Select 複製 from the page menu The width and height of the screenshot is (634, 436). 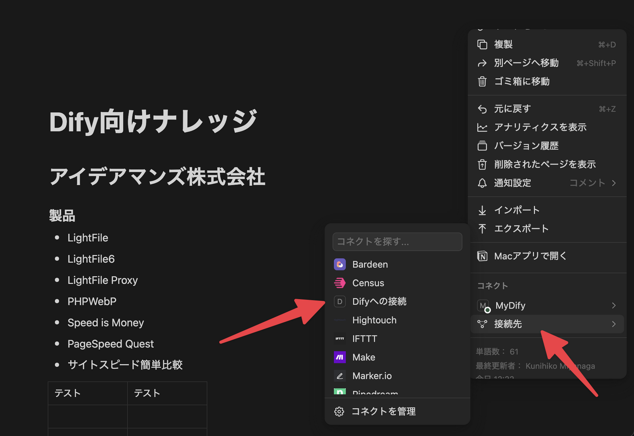coord(547,44)
